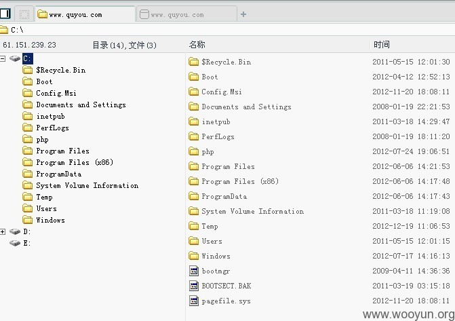Screen dimensions: 455x321
Task: Select the Windows name in file list
Action: [x=216, y=256]
